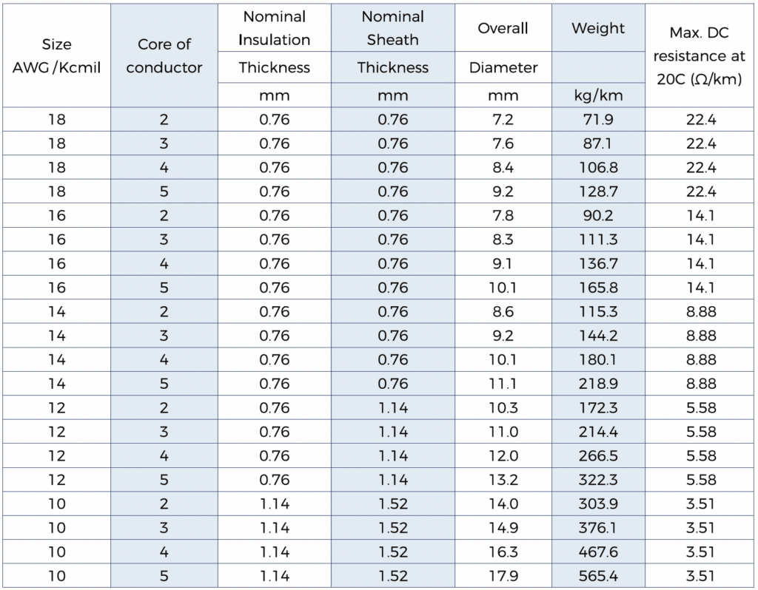Select the "Weight" column header

(x=598, y=28)
